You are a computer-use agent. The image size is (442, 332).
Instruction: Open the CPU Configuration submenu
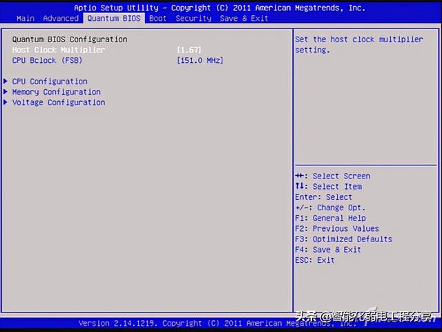(50, 82)
